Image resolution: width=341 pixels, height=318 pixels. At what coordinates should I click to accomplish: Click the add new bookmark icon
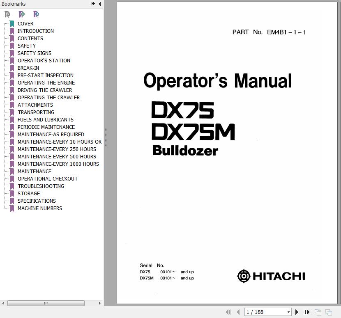[22, 14]
